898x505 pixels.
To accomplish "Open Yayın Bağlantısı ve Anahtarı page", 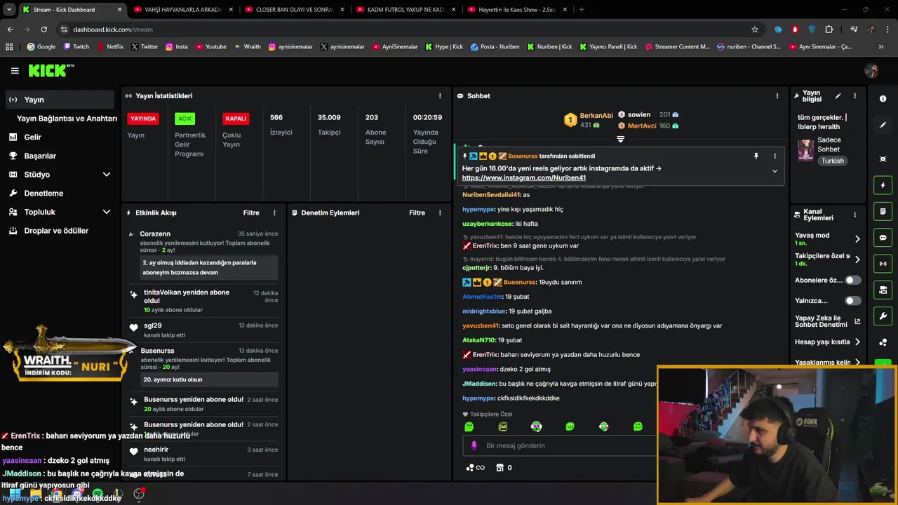I will click(67, 119).
